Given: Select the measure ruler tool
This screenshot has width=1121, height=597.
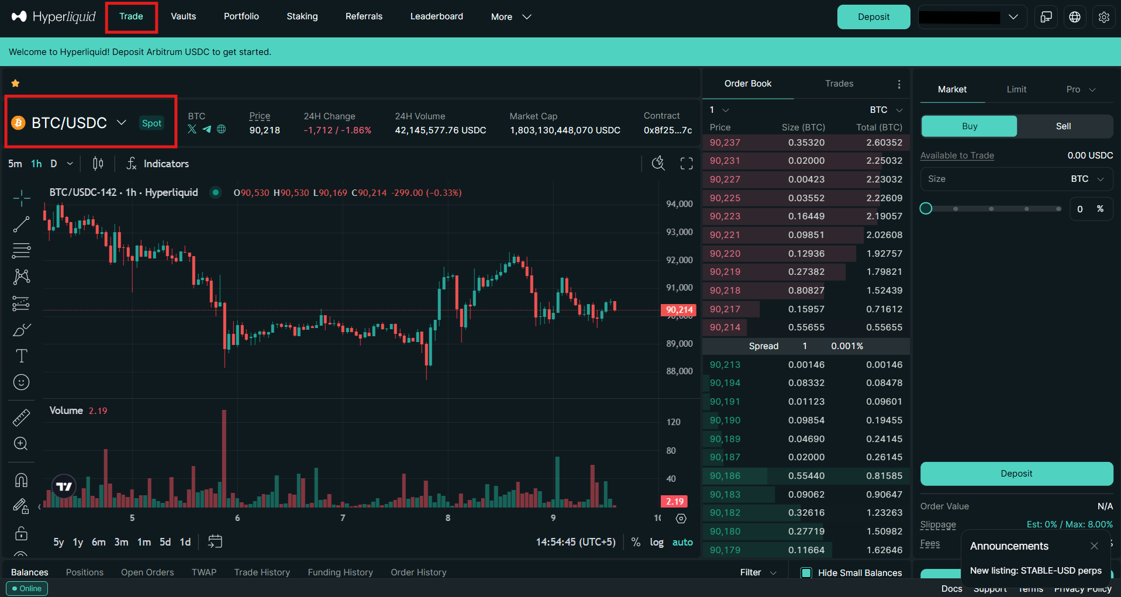Looking at the screenshot, I should (22, 417).
